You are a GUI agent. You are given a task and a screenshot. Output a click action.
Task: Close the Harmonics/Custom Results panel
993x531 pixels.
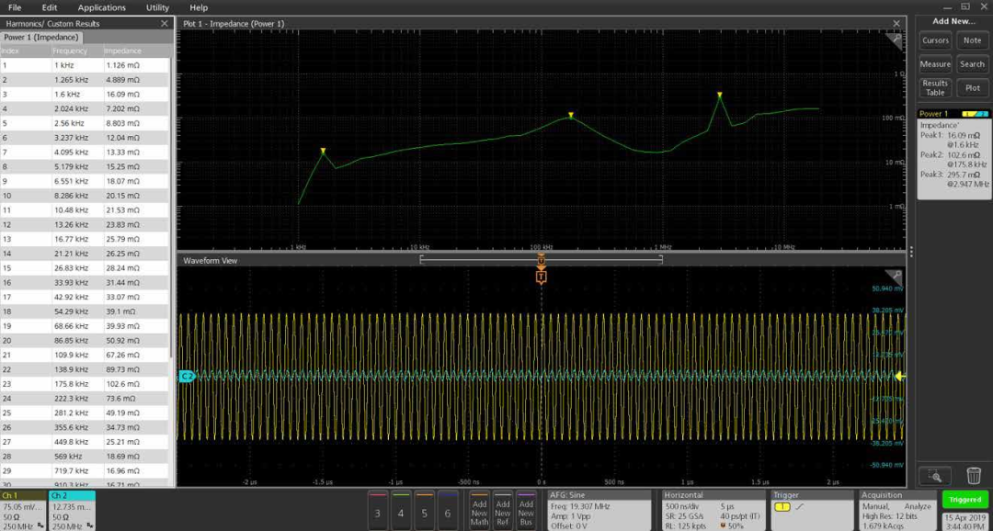(x=165, y=23)
